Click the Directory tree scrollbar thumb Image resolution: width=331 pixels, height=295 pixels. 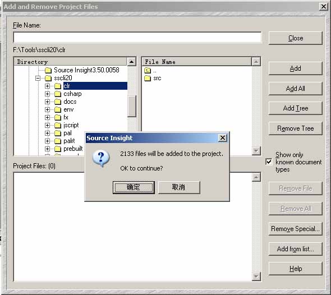[132, 107]
